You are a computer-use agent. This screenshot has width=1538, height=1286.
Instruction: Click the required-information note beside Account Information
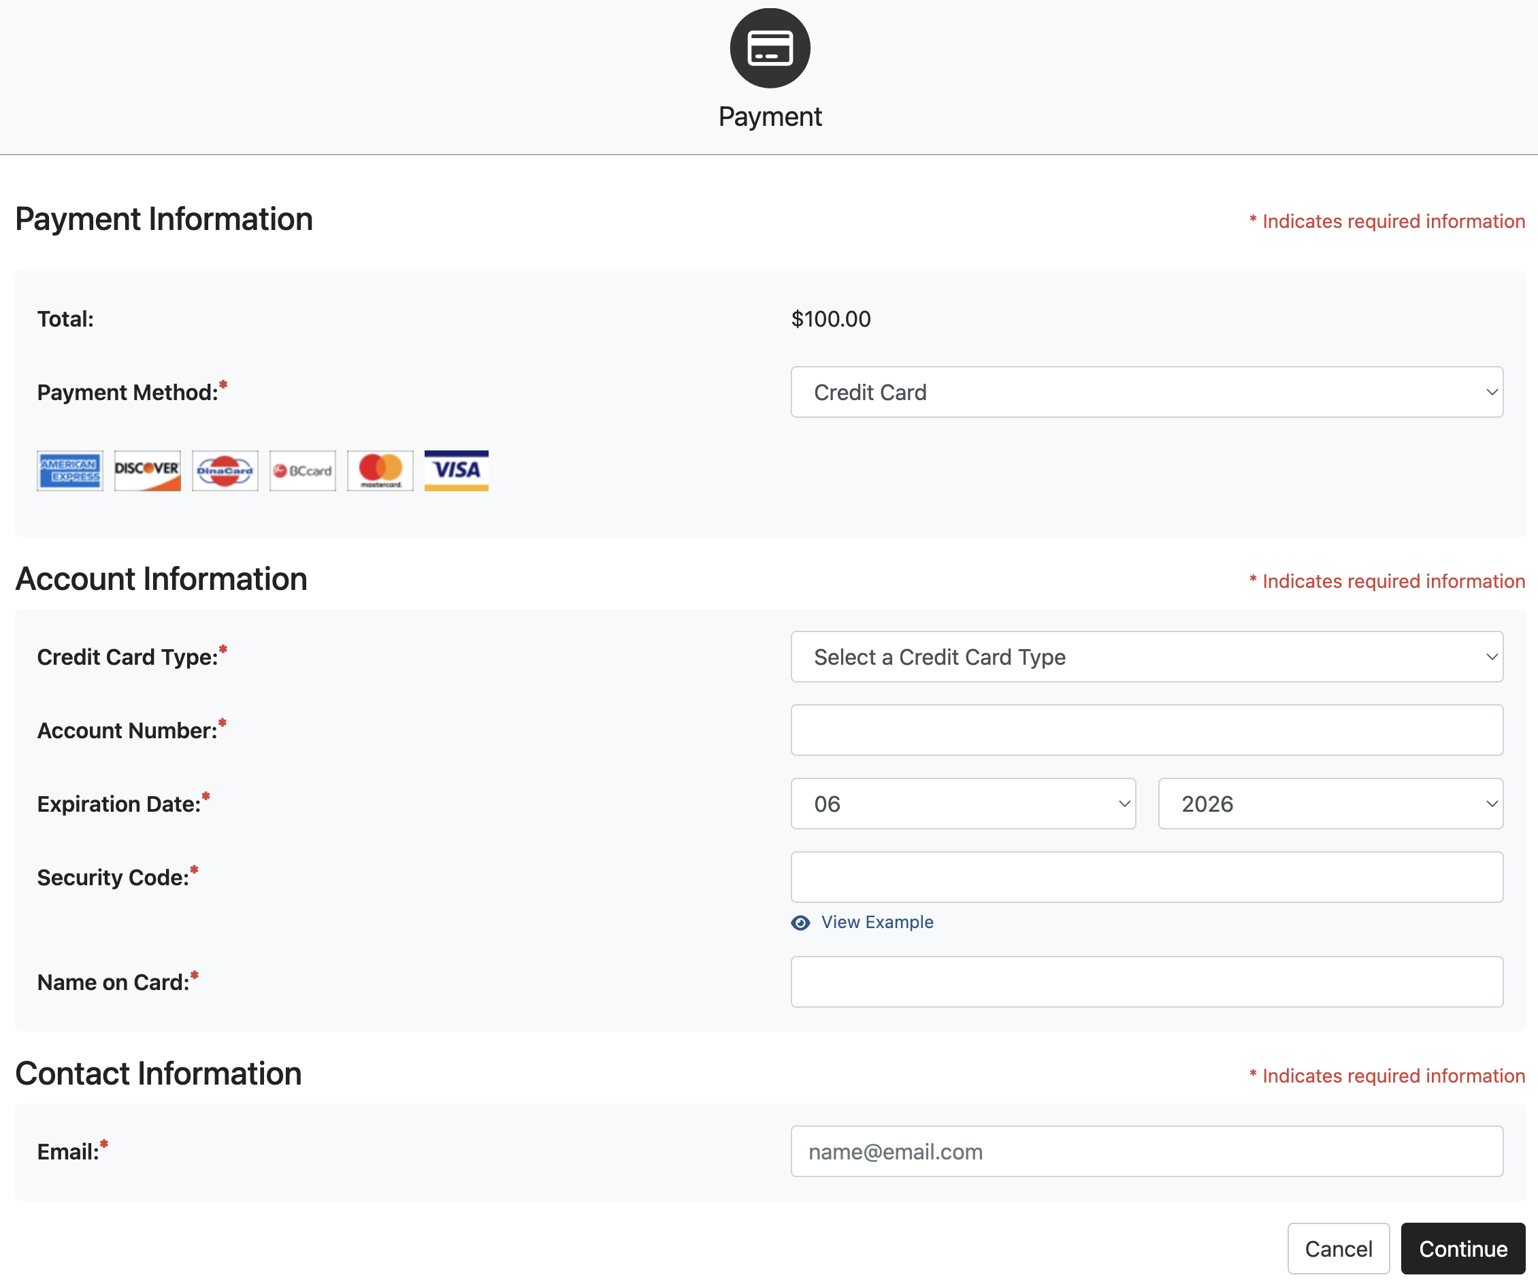(1387, 581)
